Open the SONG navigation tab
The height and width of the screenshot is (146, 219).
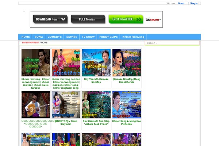click(39, 37)
